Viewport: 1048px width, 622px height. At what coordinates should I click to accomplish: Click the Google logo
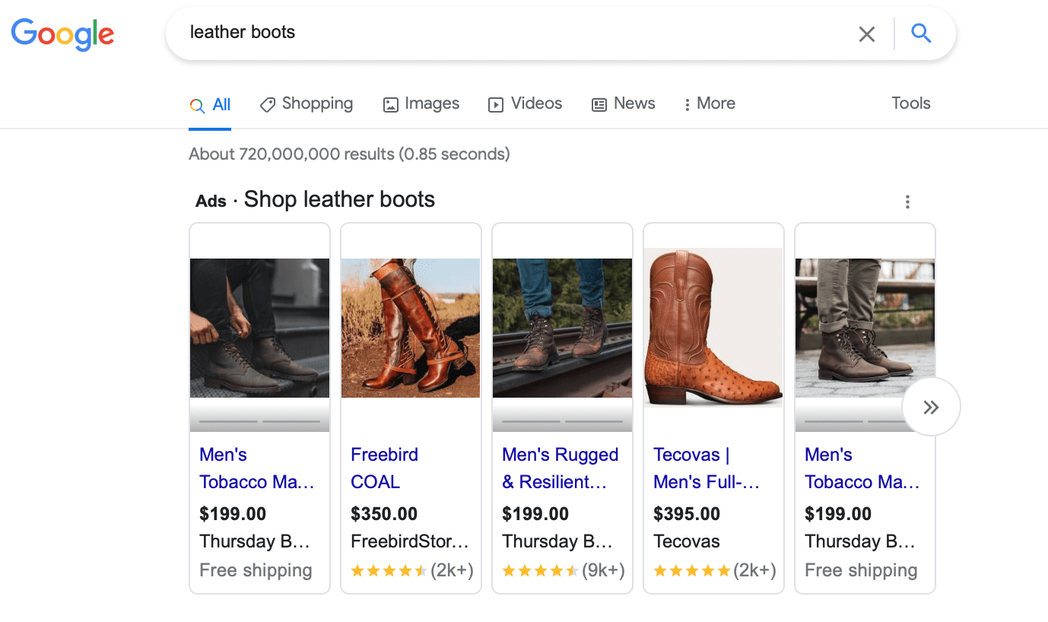[62, 34]
